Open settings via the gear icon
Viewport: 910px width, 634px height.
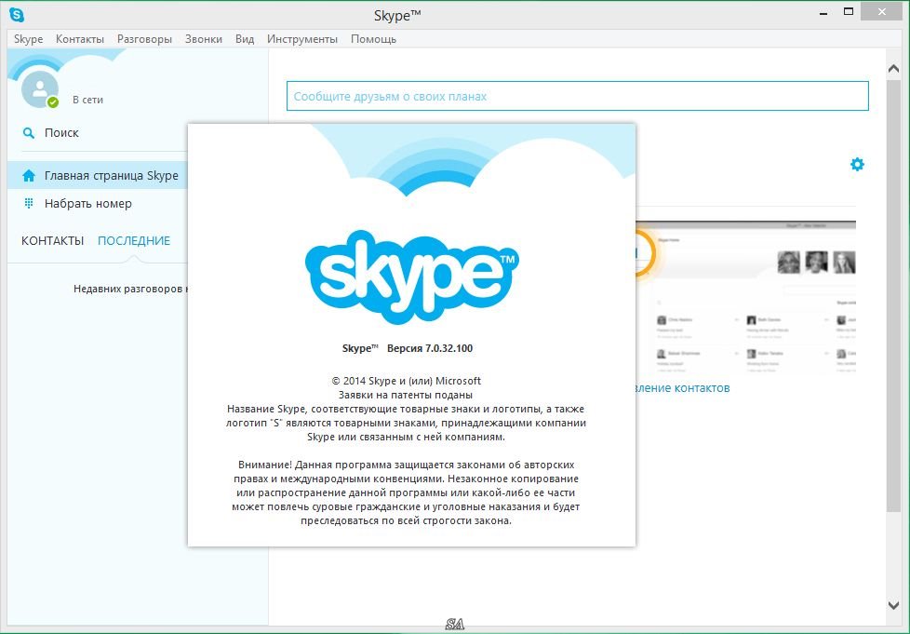click(857, 164)
